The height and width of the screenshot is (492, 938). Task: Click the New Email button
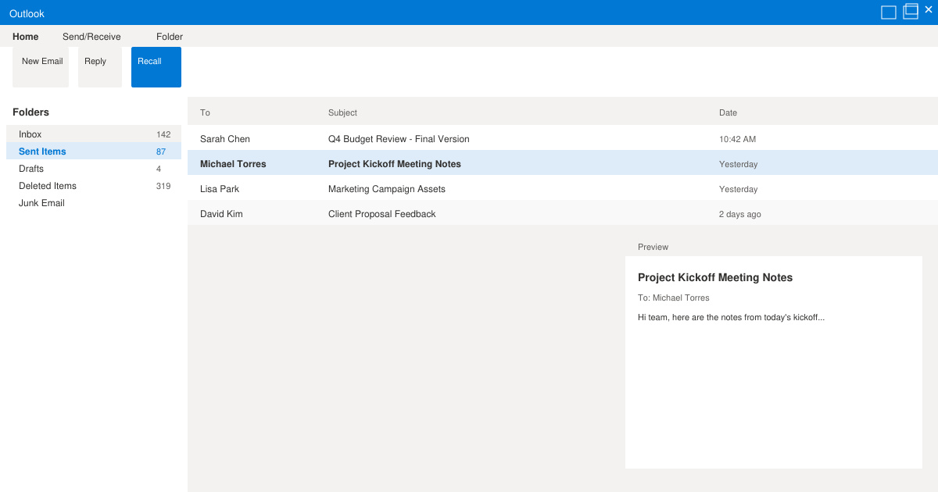(41, 67)
